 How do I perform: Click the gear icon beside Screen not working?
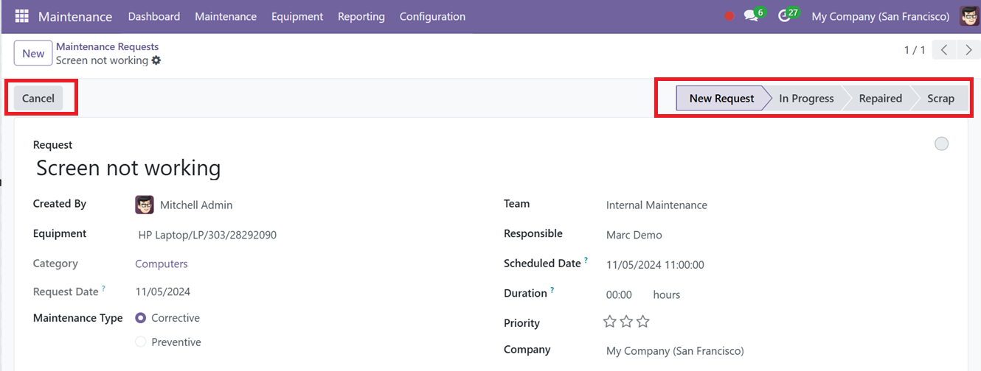point(156,60)
